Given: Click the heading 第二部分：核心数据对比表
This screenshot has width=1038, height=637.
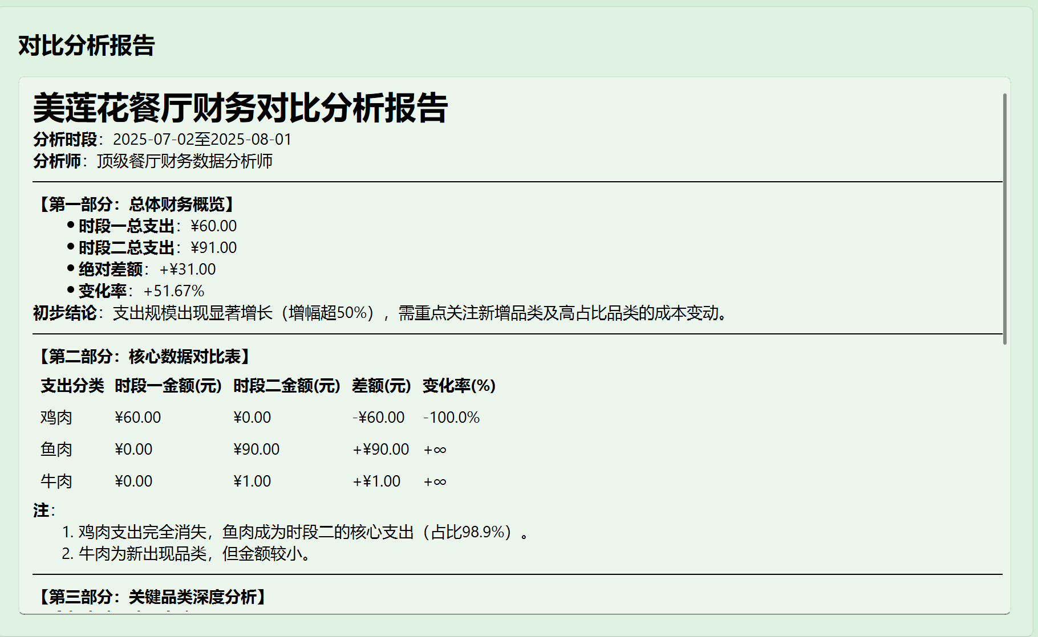Looking at the screenshot, I should pyautogui.click(x=145, y=357).
